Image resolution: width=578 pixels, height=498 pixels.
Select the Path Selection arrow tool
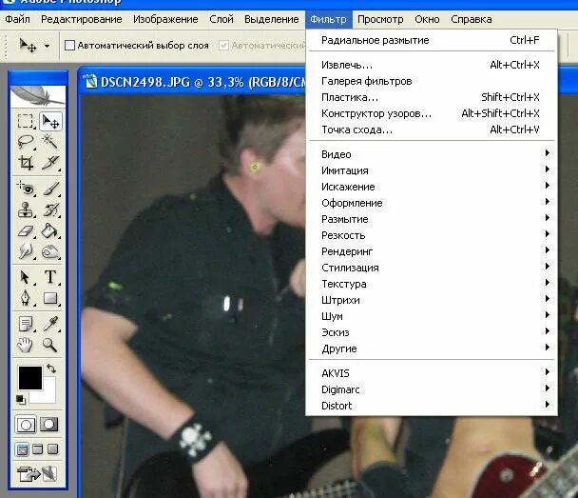pos(25,277)
